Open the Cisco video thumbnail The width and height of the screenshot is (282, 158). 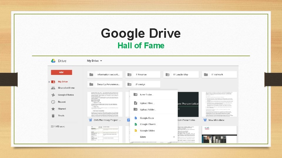click(219, 134)
